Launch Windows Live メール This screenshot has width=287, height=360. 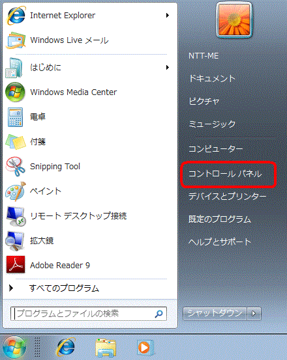(x=87, y=40)
